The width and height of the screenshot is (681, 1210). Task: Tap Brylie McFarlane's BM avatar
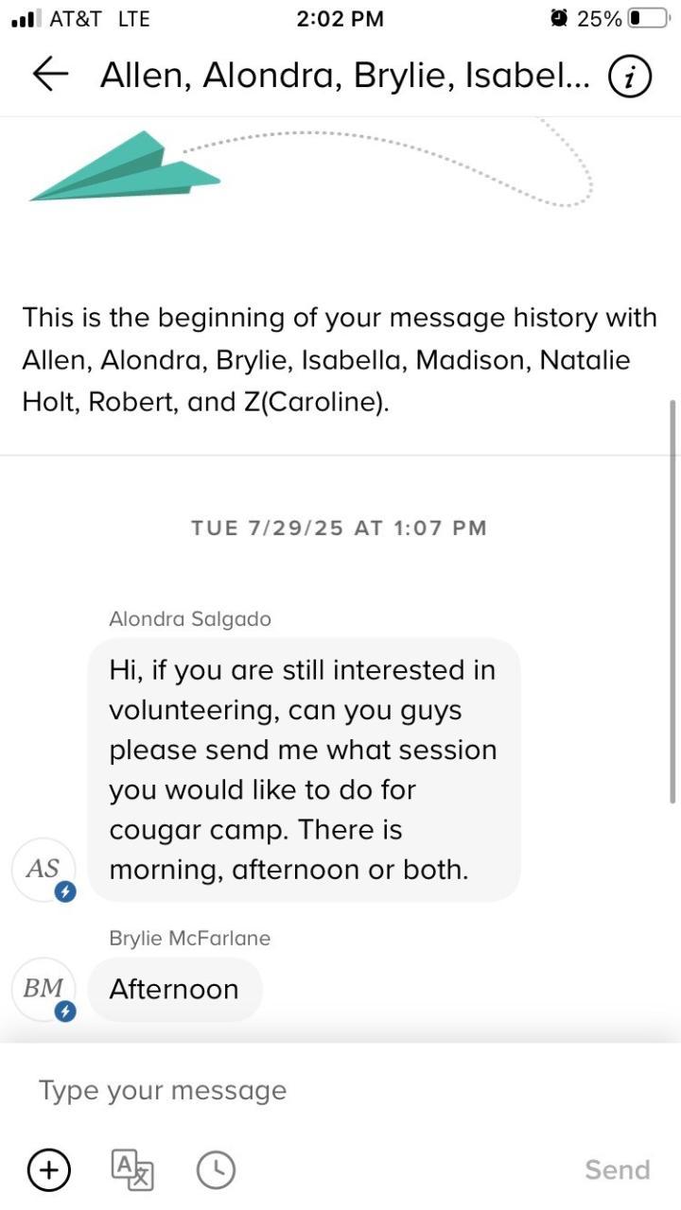pyautogui.click(x=43, y=989)
